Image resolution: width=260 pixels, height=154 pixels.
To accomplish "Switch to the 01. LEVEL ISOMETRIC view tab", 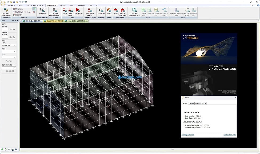I will click(x=32, y=21).
